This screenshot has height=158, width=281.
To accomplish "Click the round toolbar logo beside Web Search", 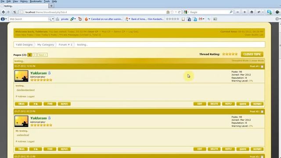I will (x=3, y=19).
